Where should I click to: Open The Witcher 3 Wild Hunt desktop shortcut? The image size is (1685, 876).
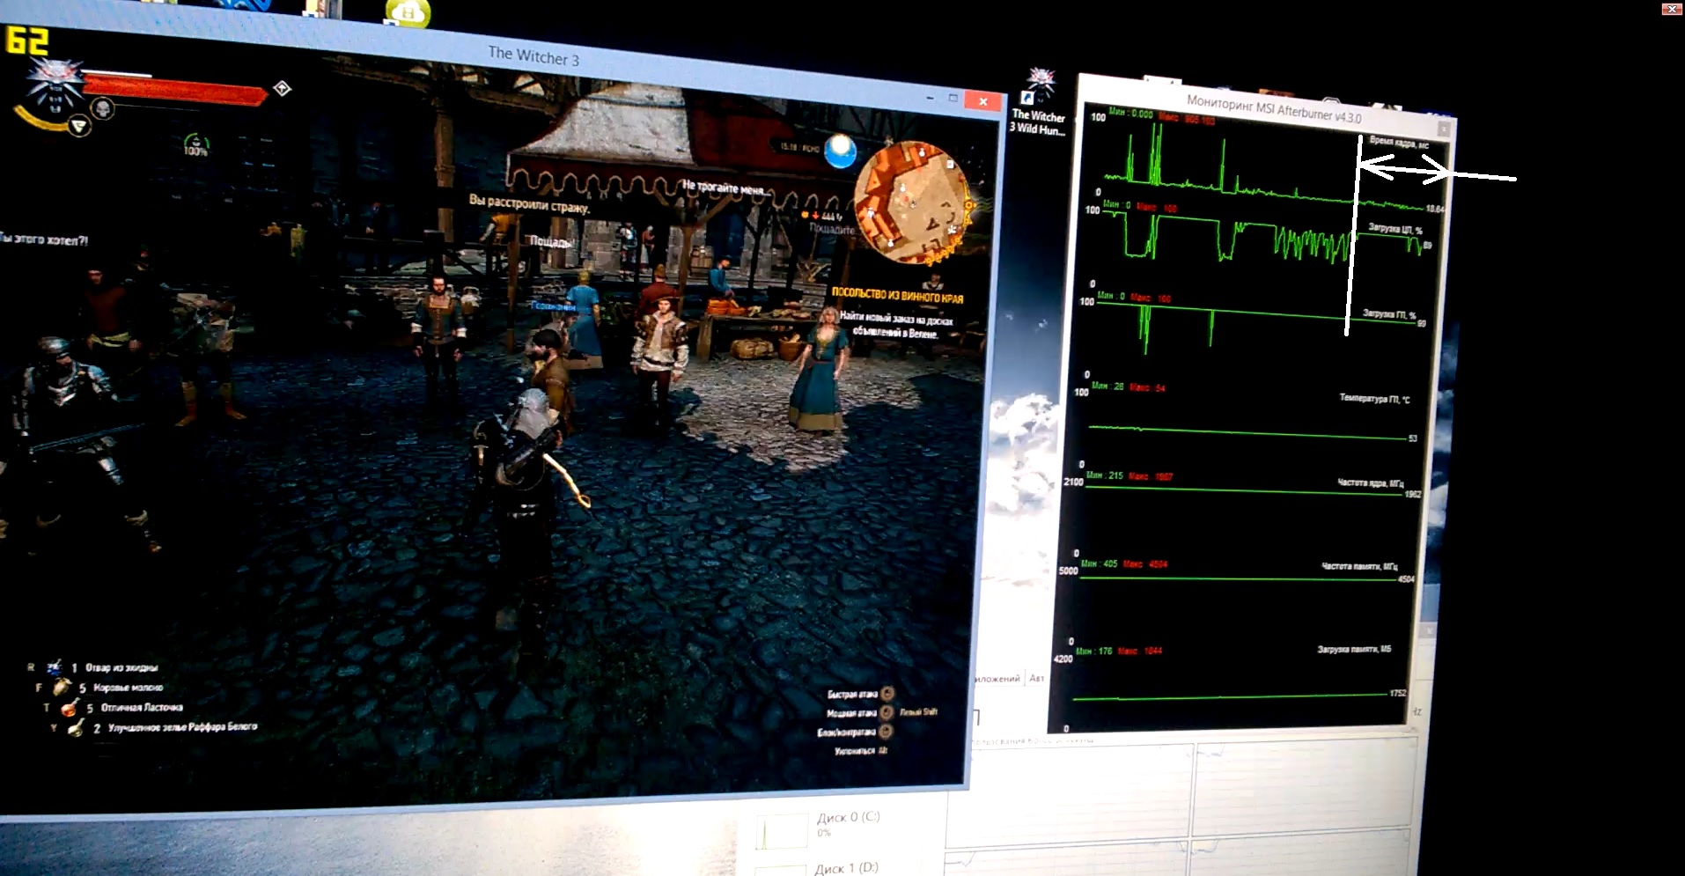(x=1039, y=101)
